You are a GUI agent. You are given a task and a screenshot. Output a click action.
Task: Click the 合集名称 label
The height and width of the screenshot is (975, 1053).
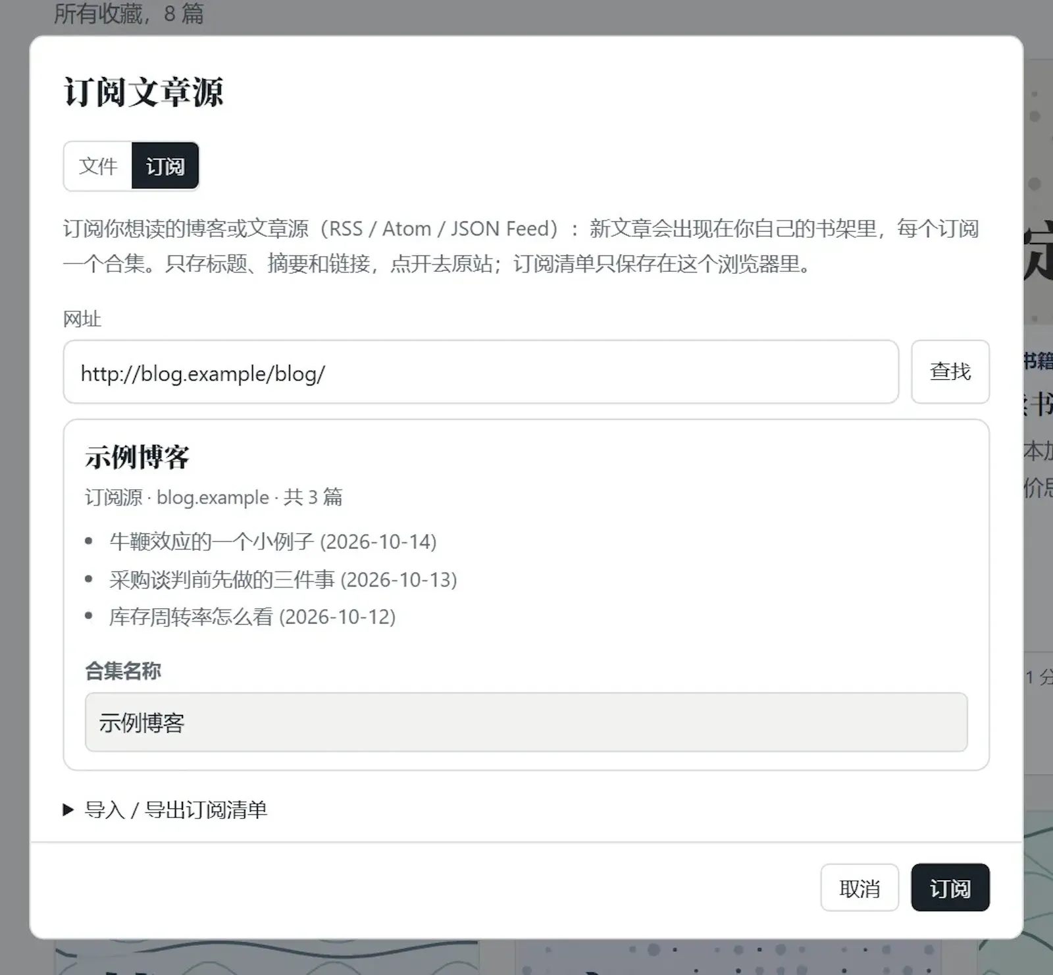coord(123,671)
